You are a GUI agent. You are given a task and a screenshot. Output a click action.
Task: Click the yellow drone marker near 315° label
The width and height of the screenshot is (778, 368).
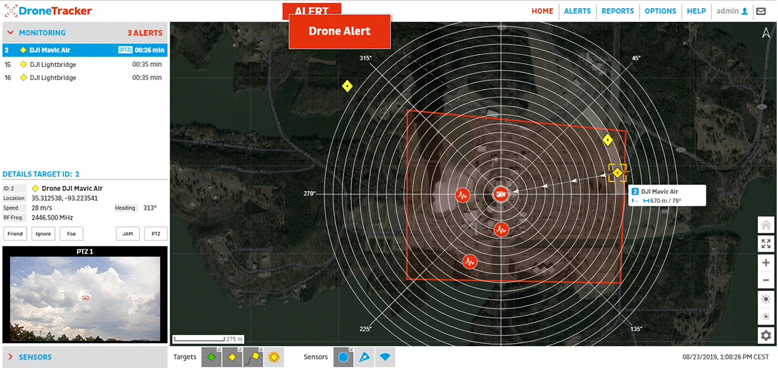pyautogui.click(x=347, y=86)
